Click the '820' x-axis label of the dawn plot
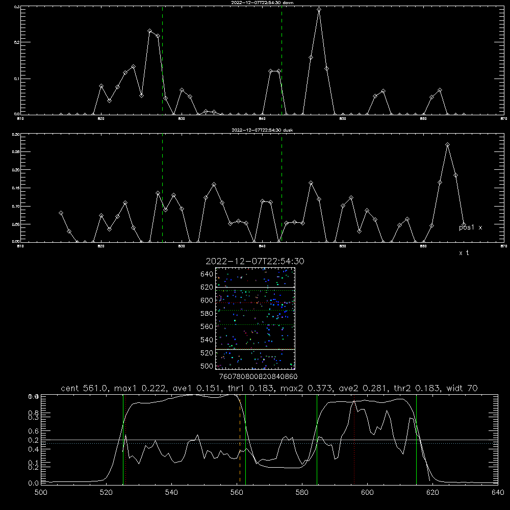 click(x=101, y=119)
